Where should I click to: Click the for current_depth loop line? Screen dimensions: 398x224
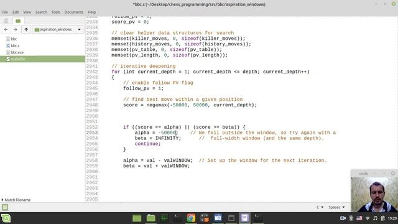click(x=210, y=72)
